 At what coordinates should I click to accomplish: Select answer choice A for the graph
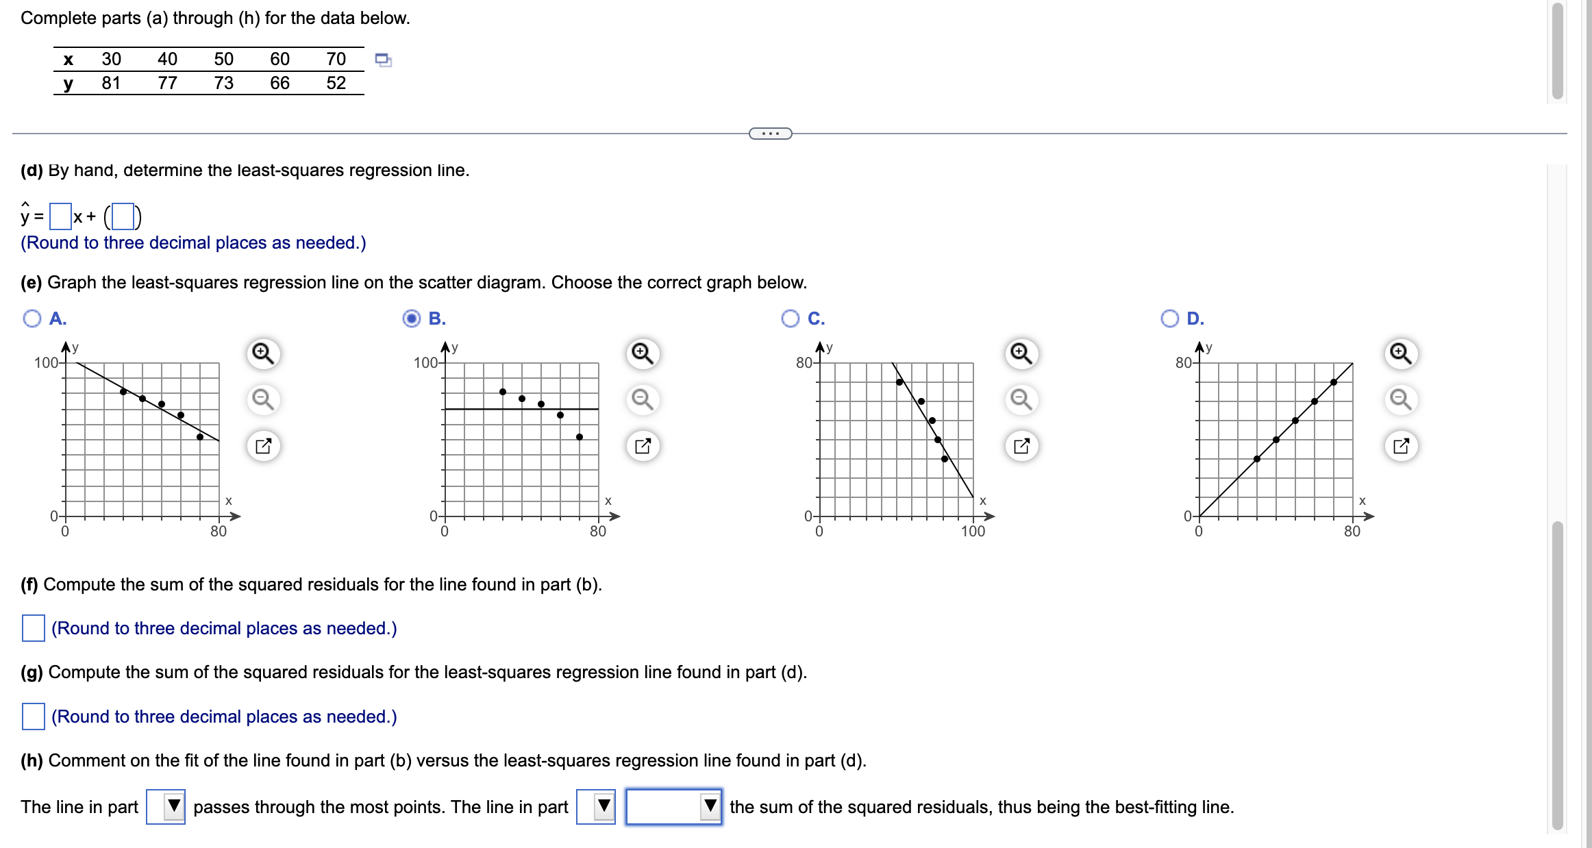[33, 318]
